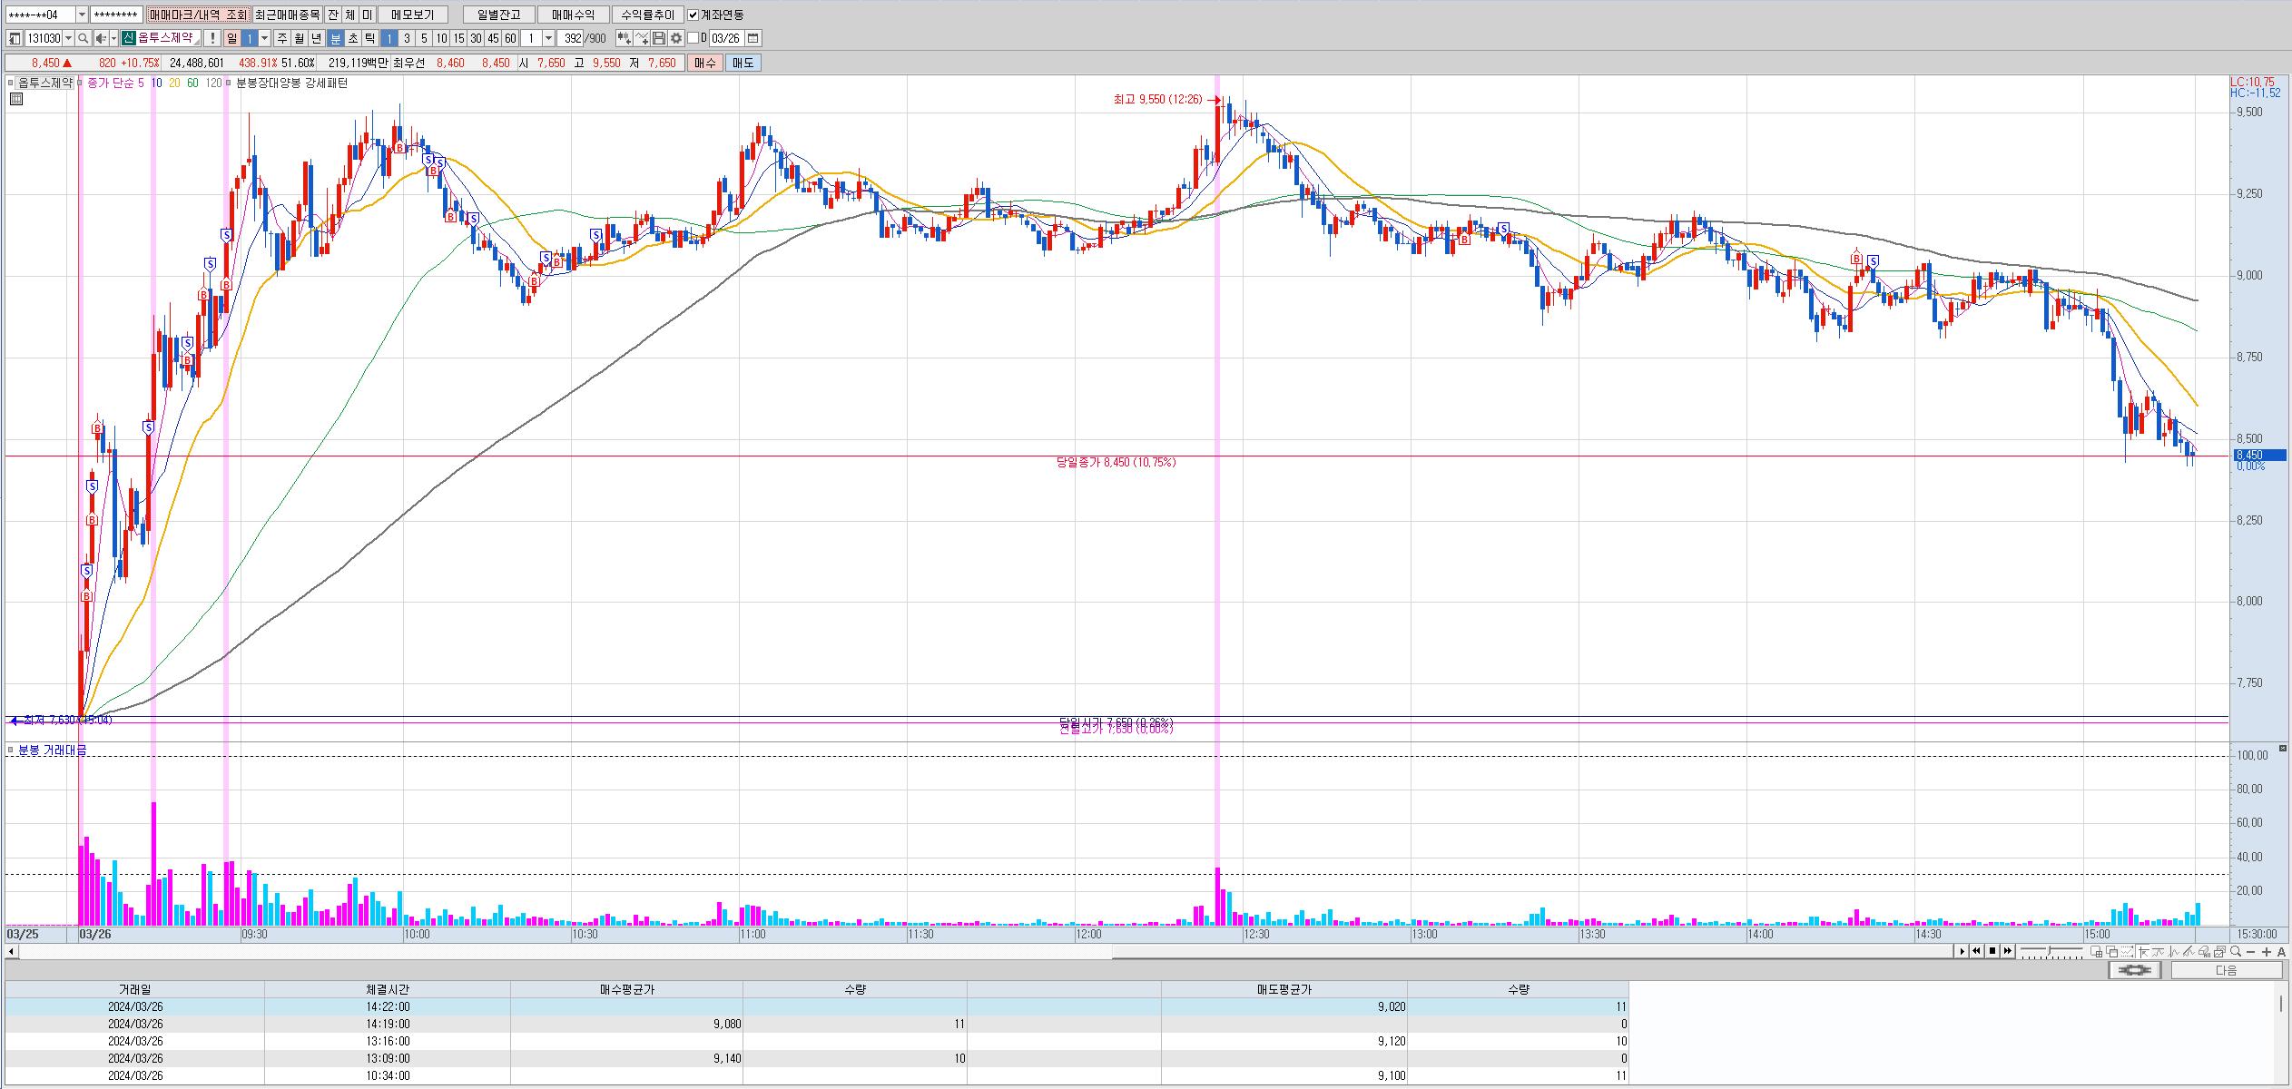Select the 분 minute chart toggle
Image resolution: width=2292 pixels, height=1089 pixels.
(x=335, y=38)
